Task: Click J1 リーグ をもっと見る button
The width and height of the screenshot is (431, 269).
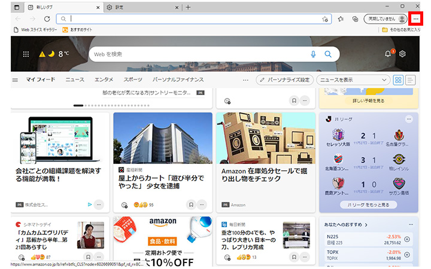Action: 368,205
